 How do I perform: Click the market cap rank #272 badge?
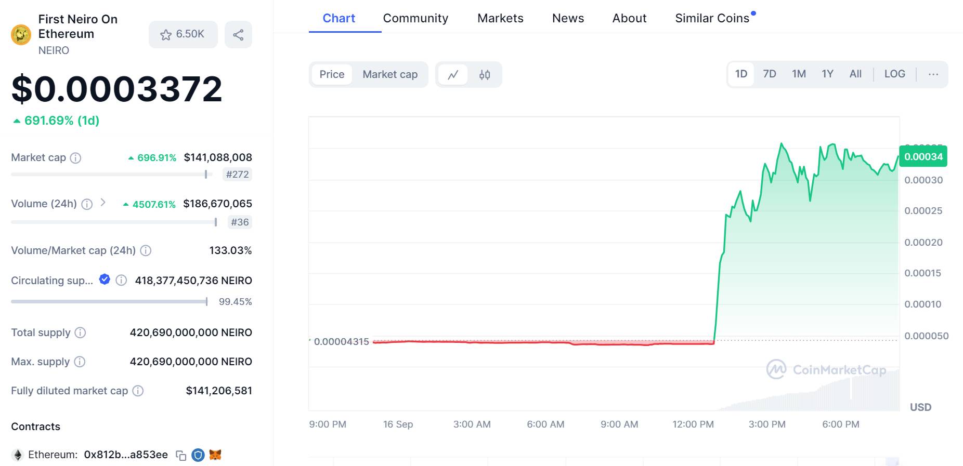point(237,175)
